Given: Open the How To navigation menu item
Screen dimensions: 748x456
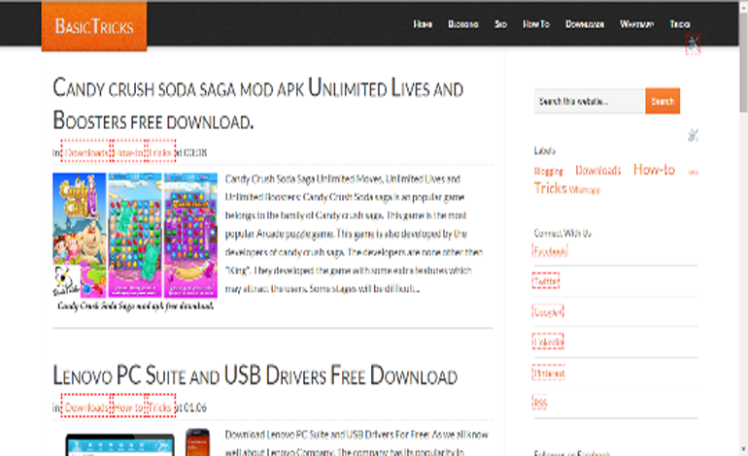Looking at the screenshot, I should coord(536,24).
